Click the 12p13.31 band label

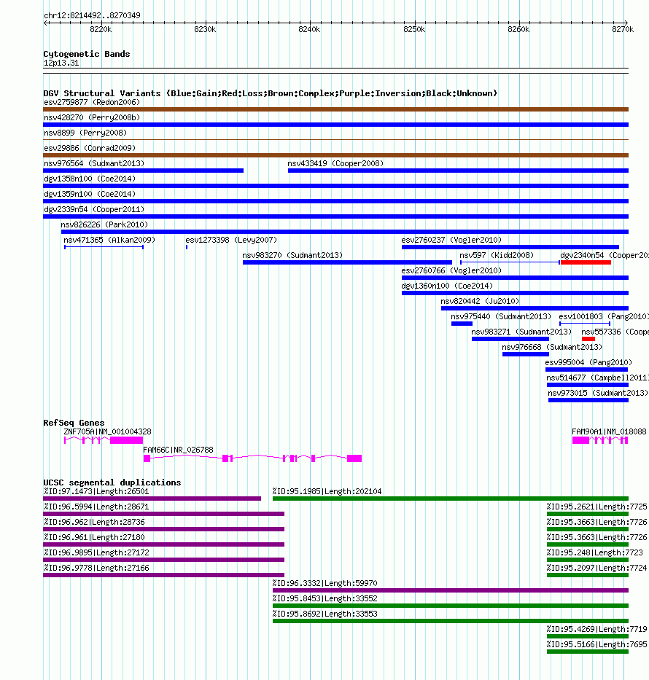(x=61, y=63)
